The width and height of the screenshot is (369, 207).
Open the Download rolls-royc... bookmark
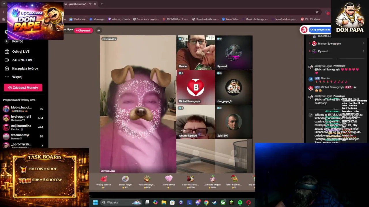[x=205, y=19]
